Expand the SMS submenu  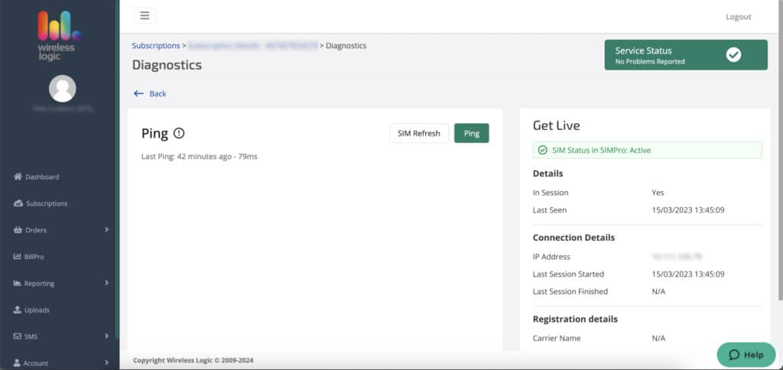[106, 336]
